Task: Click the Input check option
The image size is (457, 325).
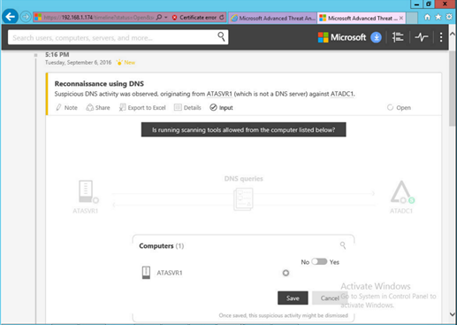Action: click(221, 107)
